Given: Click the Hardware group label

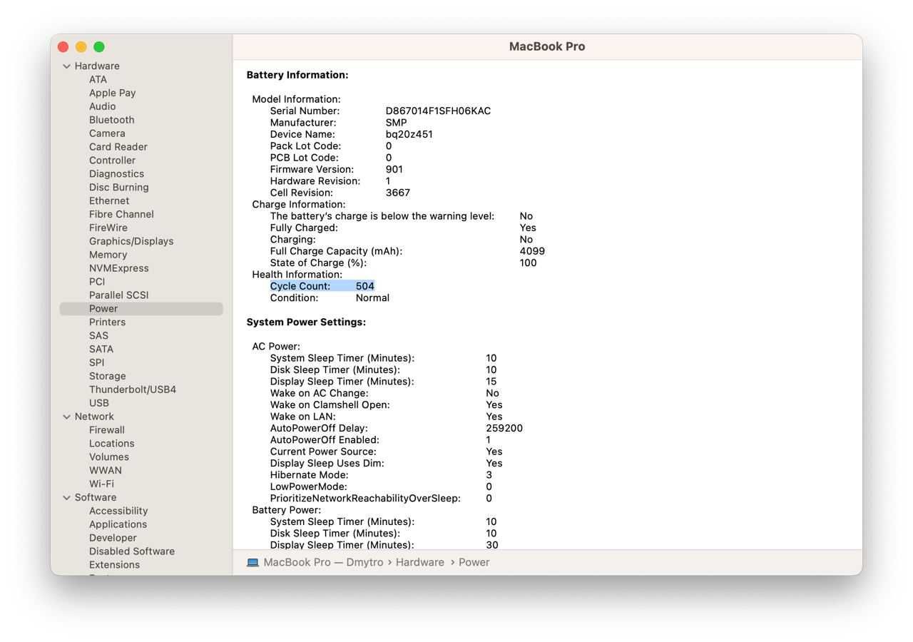Looking at the screenshot, I should [97, 66].
